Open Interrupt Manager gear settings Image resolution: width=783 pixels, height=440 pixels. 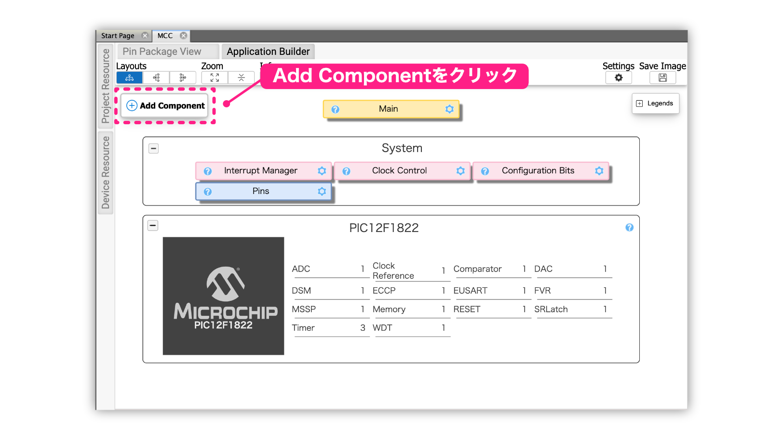point(322,170)
